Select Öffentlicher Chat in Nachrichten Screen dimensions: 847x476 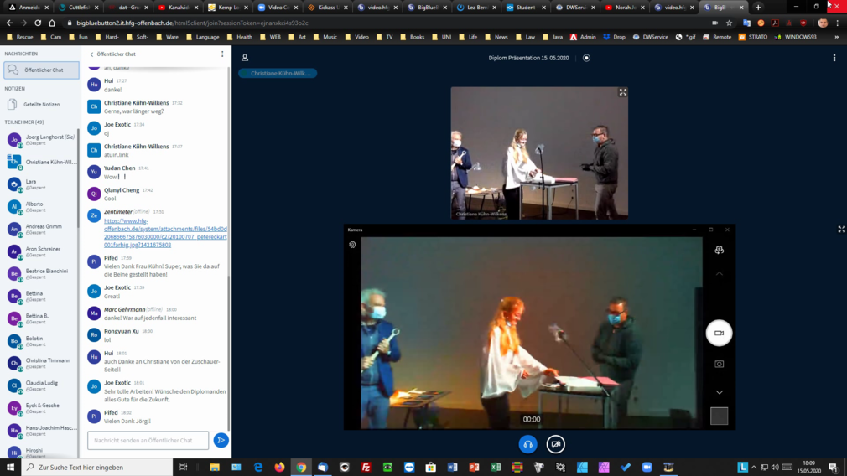[x=41, y=70]
